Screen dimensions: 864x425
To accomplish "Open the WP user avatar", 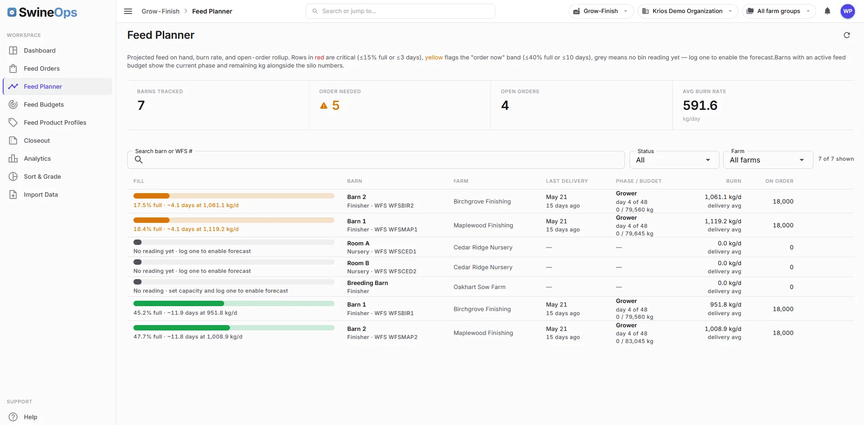I will coord(848,11).
